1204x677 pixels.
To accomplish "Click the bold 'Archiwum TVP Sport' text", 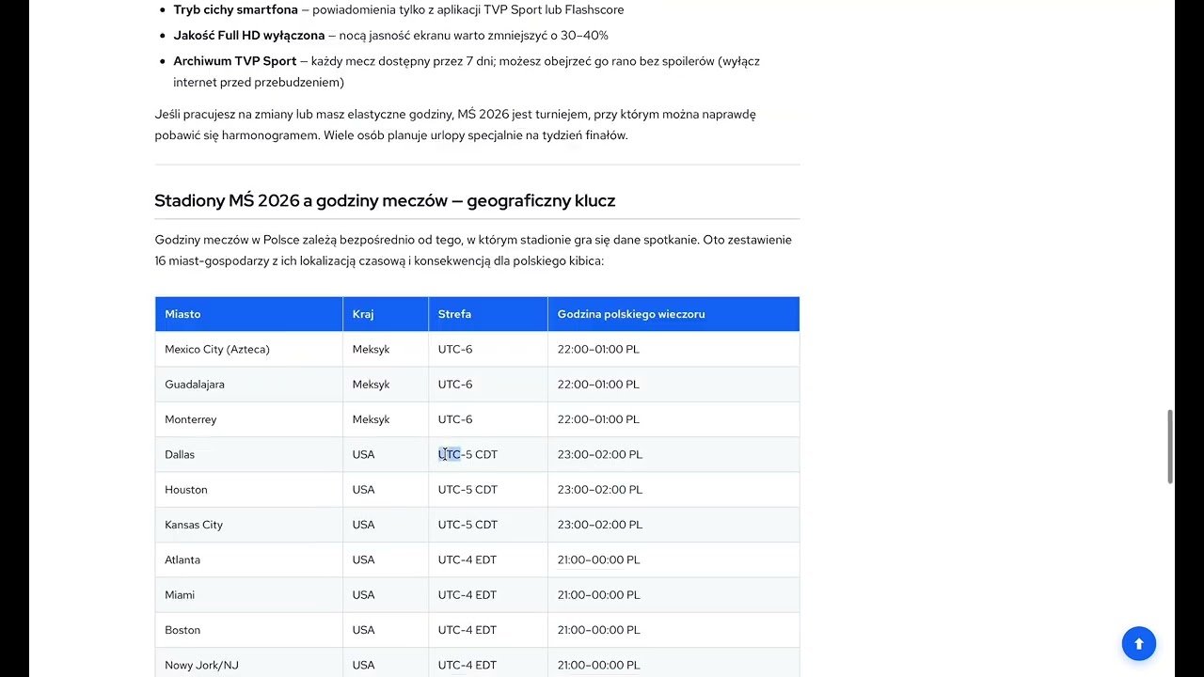I will click(x=234, y=61).
